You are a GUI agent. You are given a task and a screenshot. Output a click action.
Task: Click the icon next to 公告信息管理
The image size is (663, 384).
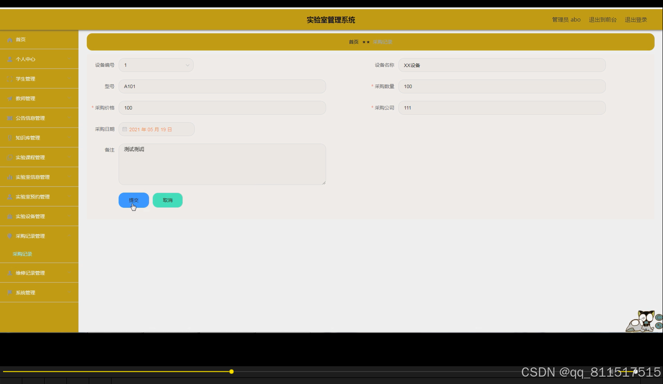click(x=10, y=118)
